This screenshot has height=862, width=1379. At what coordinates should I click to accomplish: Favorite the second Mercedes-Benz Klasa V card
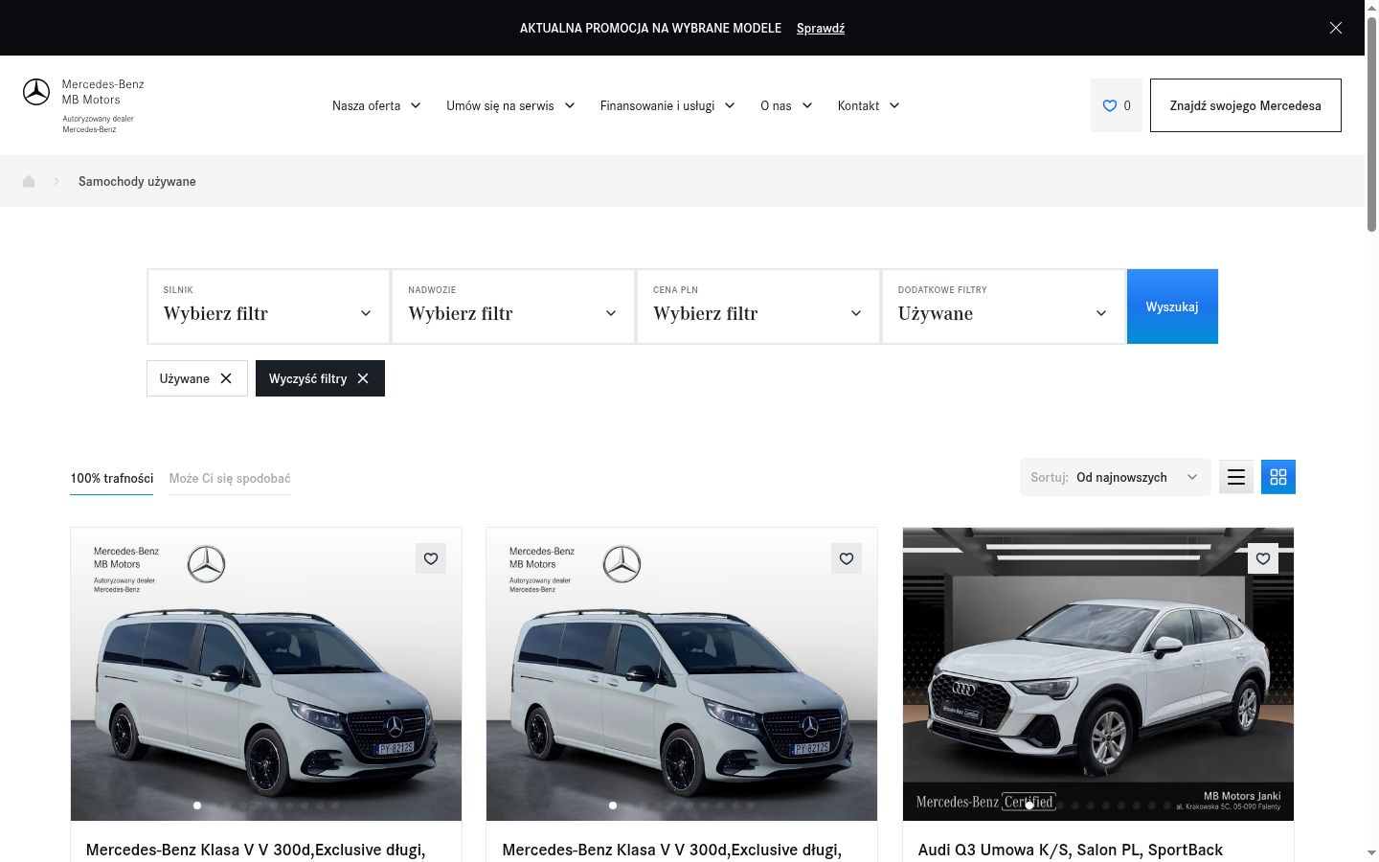tap(847, 558)
